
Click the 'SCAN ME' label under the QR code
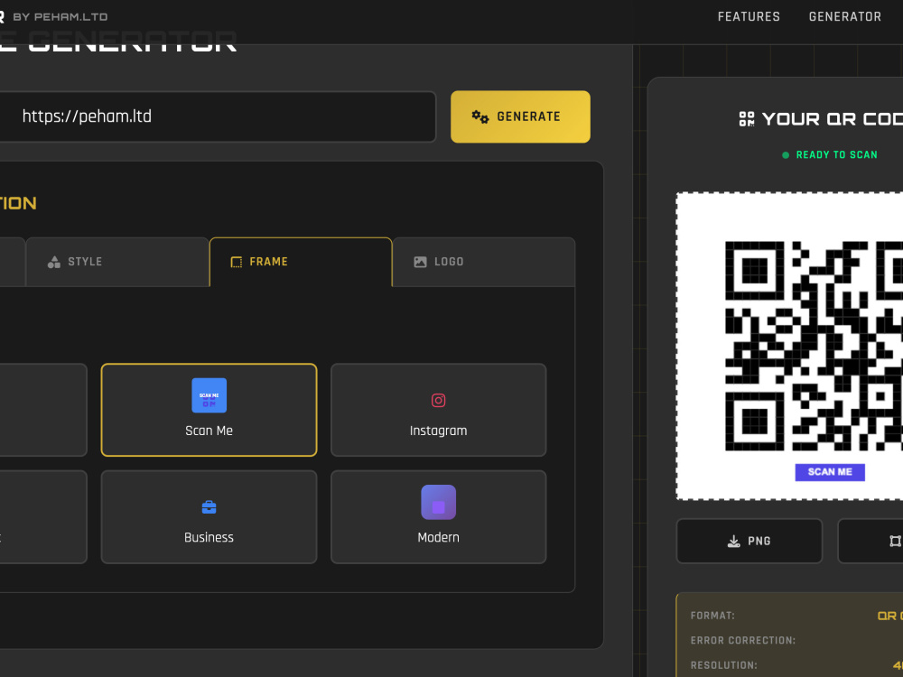(830, 472)
